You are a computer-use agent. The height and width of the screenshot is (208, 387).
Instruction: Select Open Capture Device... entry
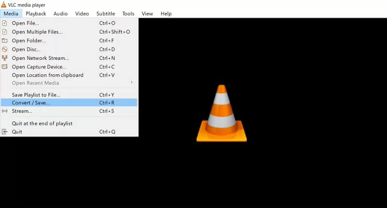point(69,67)
